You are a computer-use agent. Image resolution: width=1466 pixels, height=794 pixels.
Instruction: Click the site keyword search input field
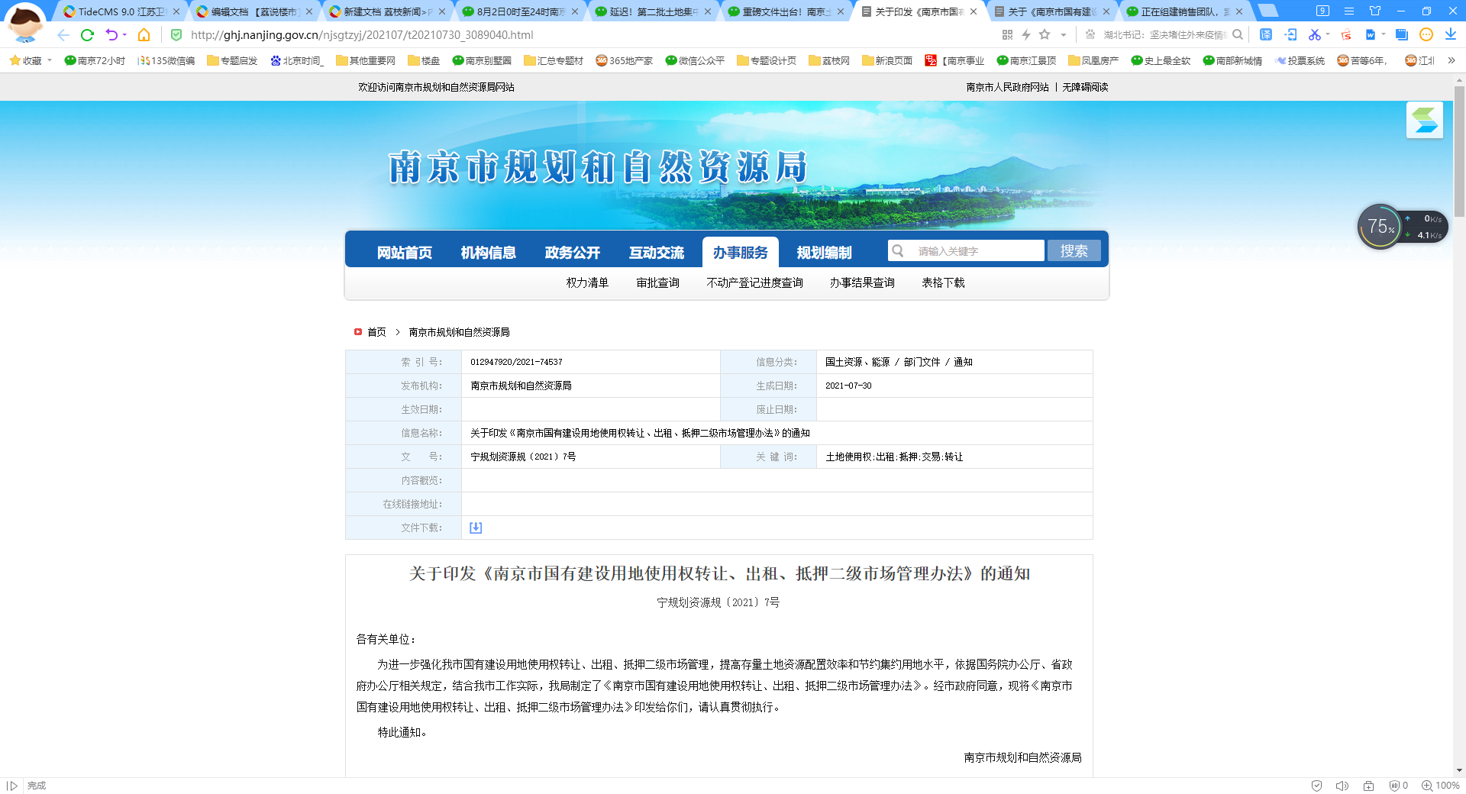pyautogui.click(x=976, y=251)
